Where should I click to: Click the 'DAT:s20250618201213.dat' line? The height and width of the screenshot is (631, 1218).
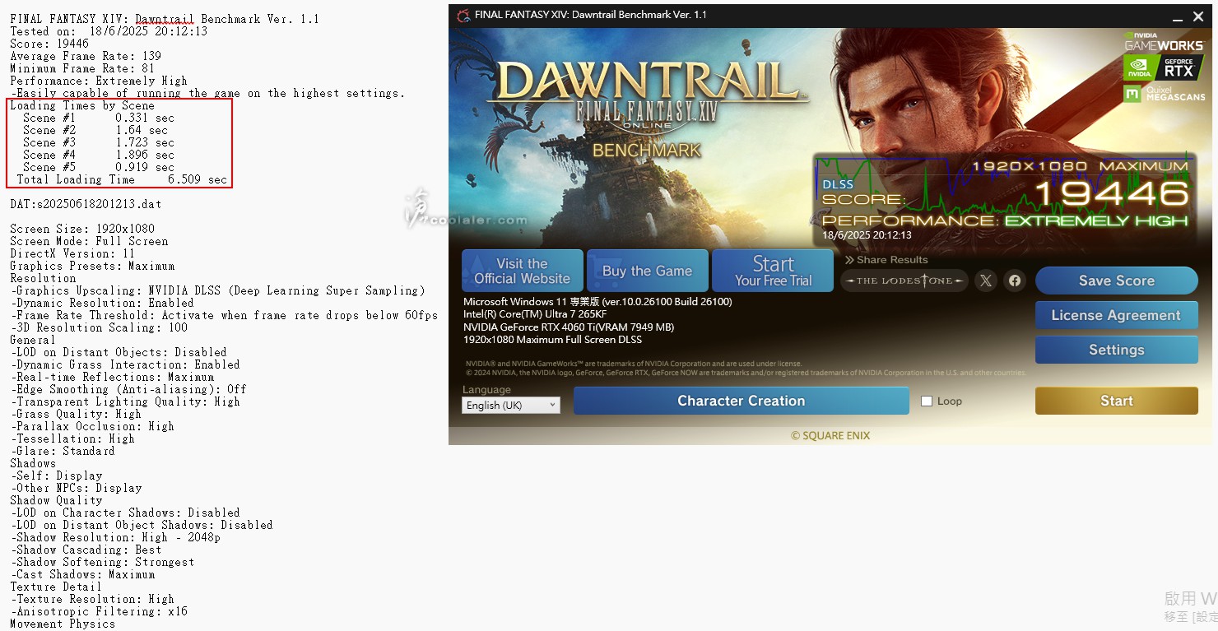pyautogui.click(x=86, y=204)
